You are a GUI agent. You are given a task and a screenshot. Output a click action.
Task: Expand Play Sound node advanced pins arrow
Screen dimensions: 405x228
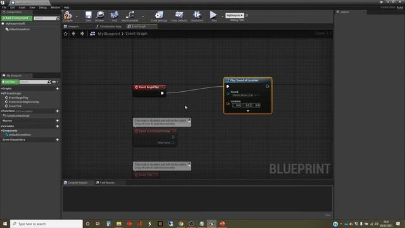(x=248, y=111)
